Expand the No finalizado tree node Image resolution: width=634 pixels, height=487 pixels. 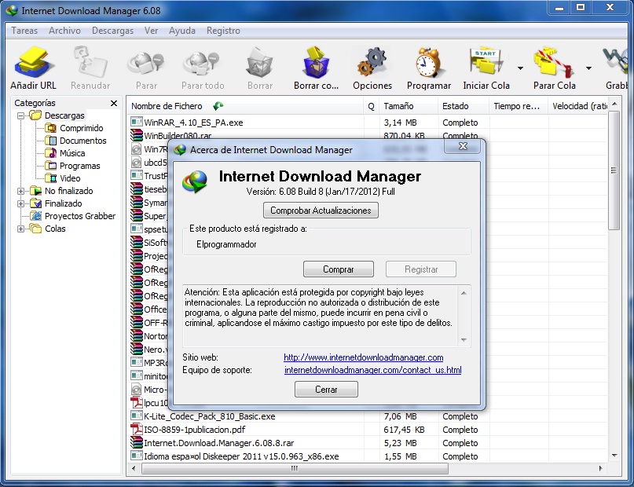tap(20, 191)
